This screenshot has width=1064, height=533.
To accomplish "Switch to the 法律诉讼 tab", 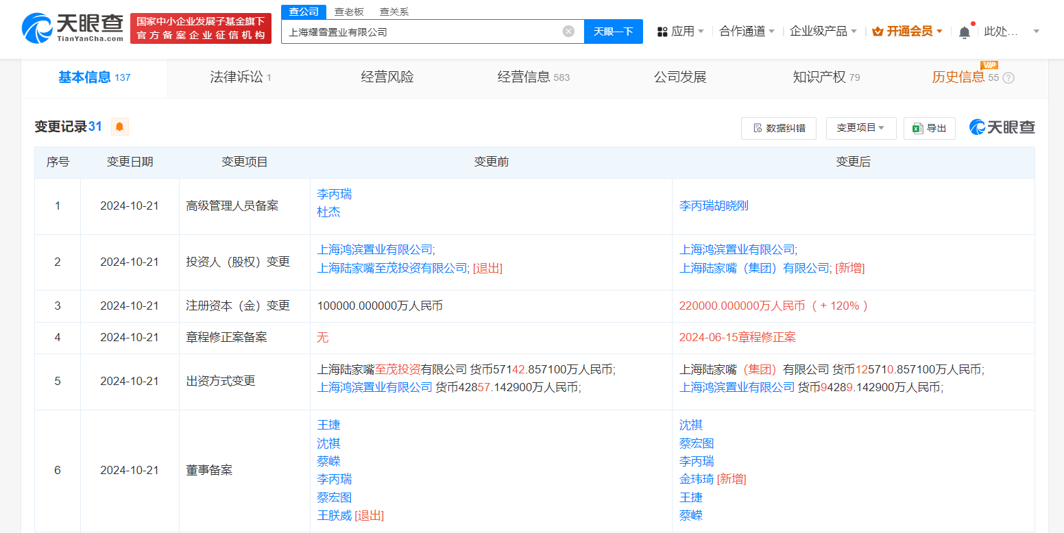I will click(237, 77).
